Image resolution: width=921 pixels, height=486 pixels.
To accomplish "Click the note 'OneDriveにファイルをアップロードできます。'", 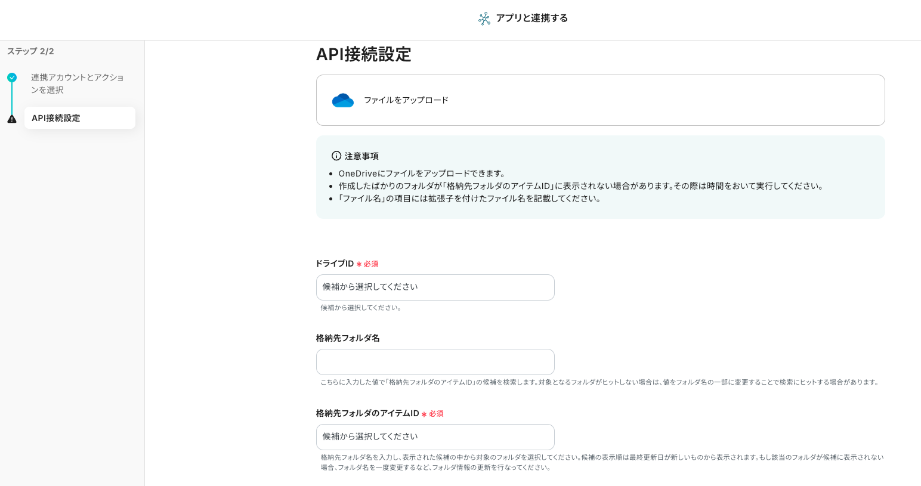I will 423,174.
